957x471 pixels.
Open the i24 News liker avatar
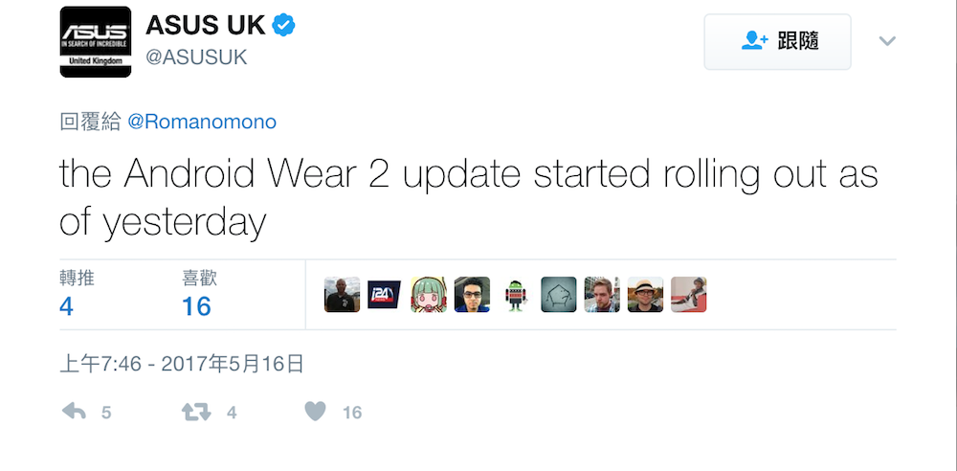click(x=385, y=295)
